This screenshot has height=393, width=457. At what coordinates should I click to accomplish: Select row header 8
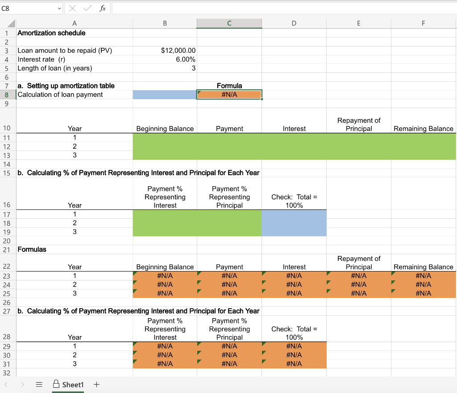pos(7,94)
